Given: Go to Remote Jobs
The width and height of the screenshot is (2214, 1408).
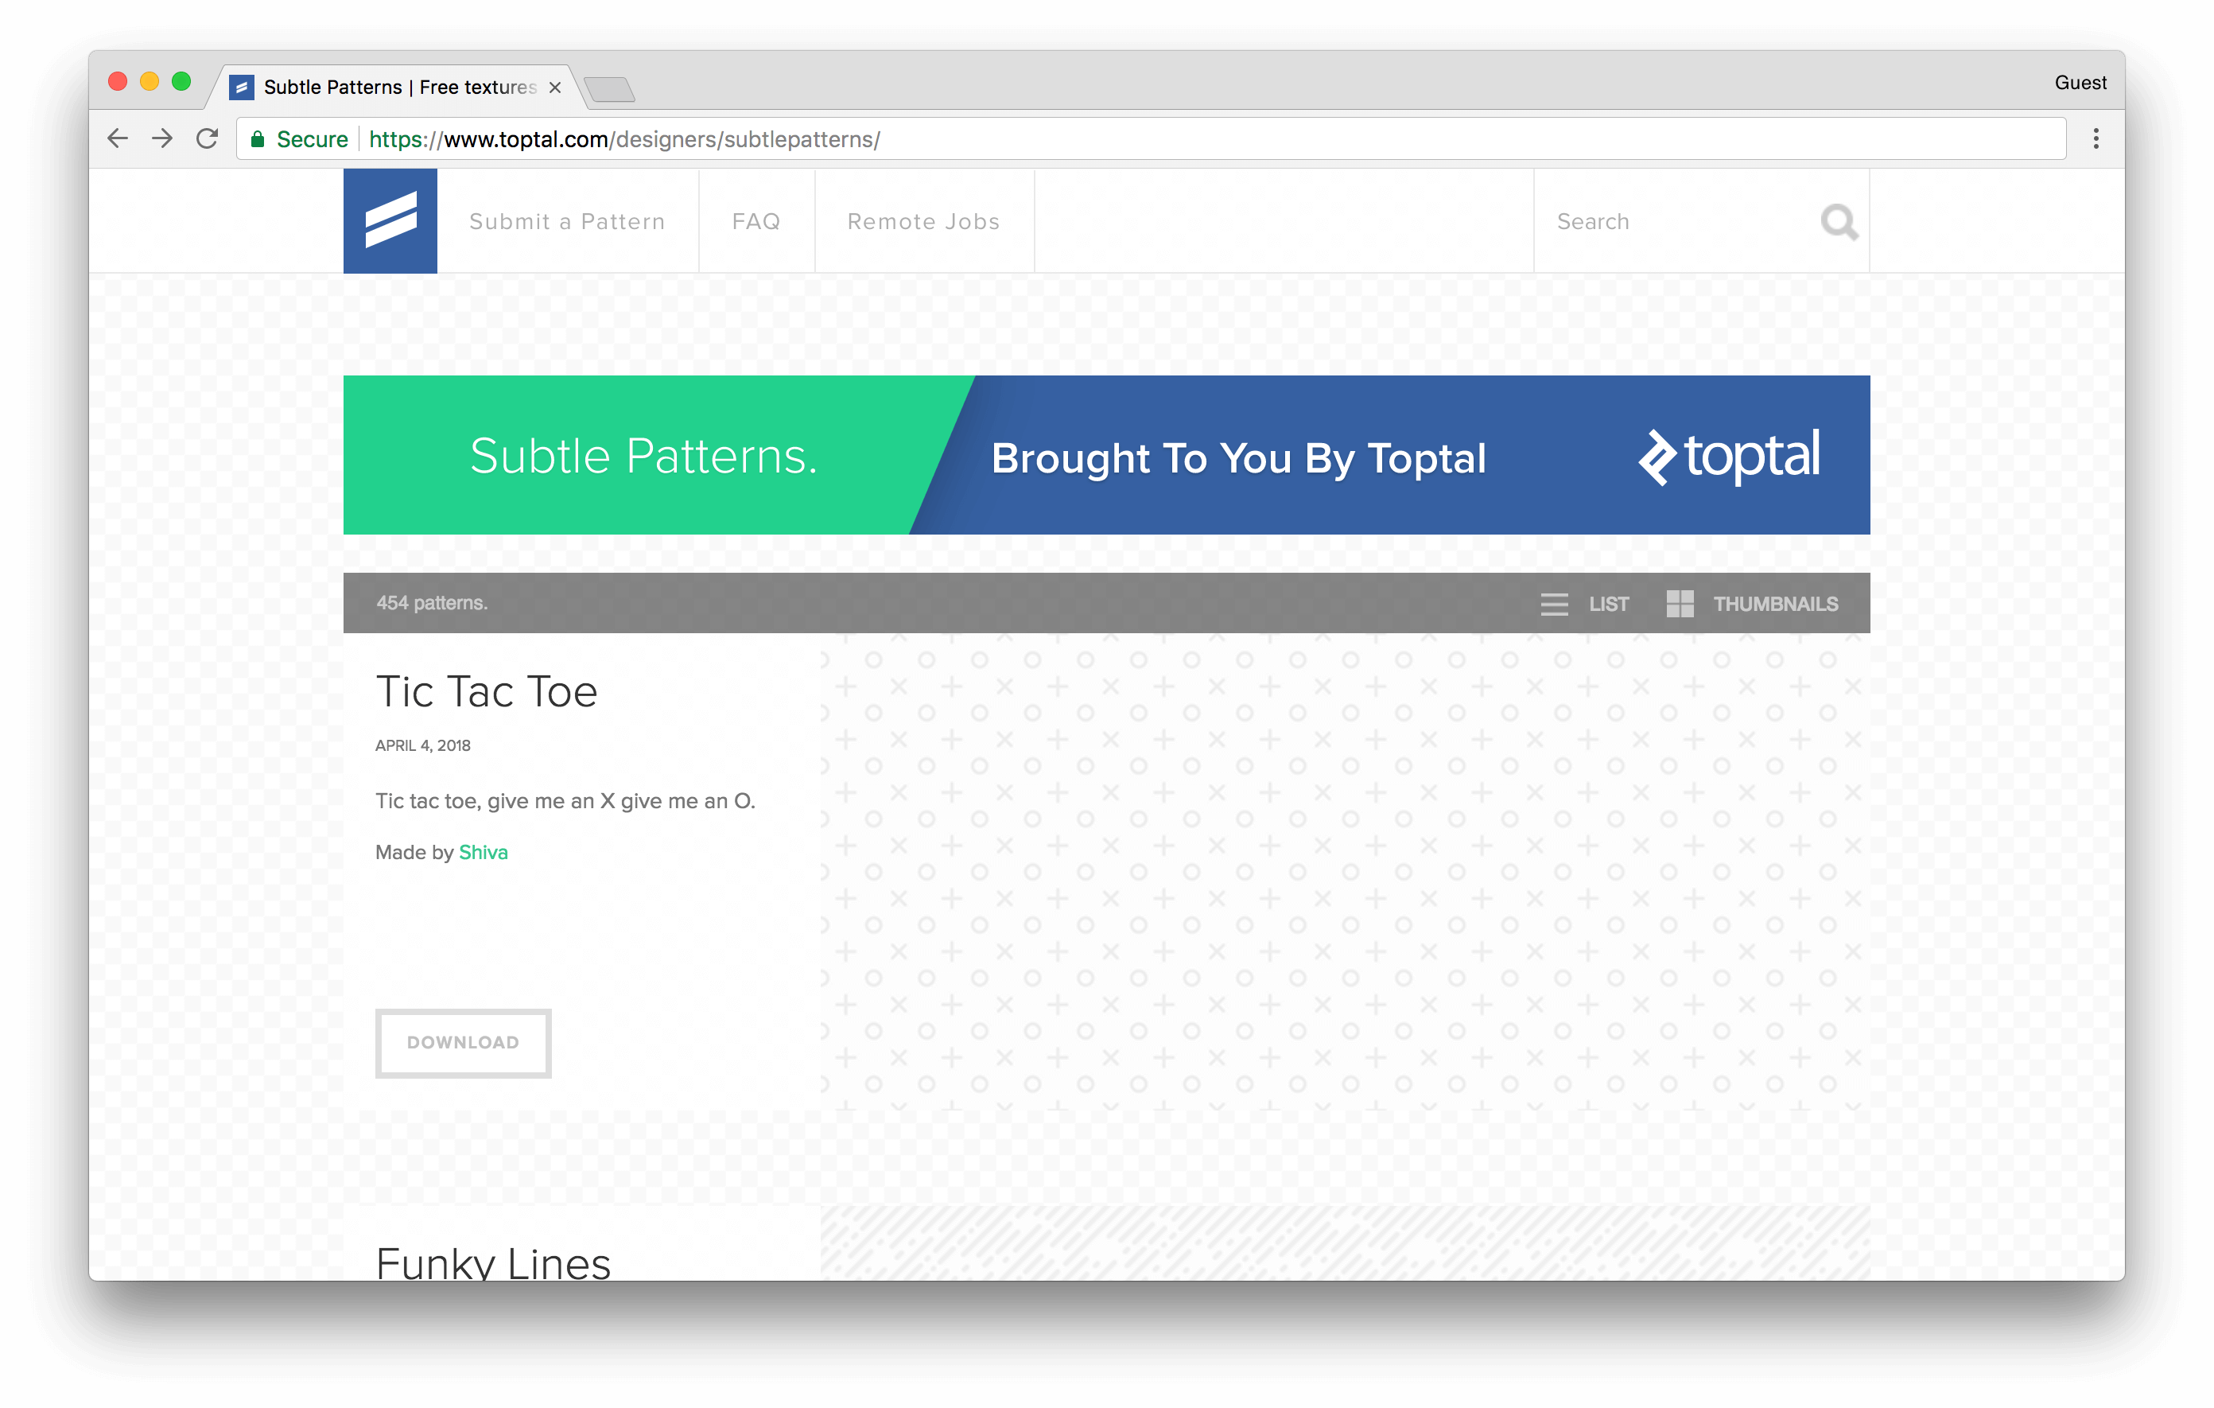Looking at the screenshot, I should [x=923, y=222].
